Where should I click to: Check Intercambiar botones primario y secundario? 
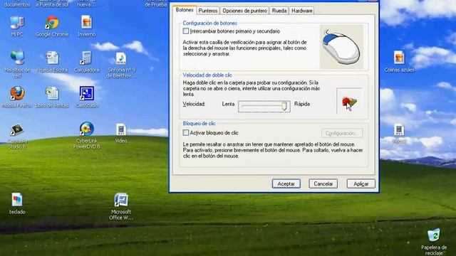(x=186, y=31)
